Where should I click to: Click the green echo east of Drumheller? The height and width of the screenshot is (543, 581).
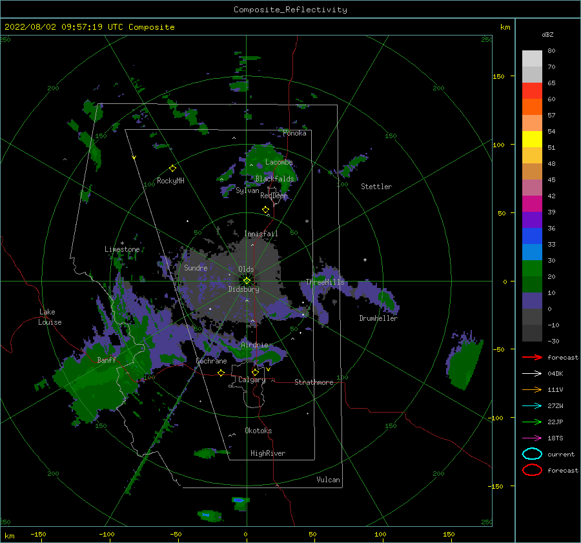(465, 364)
